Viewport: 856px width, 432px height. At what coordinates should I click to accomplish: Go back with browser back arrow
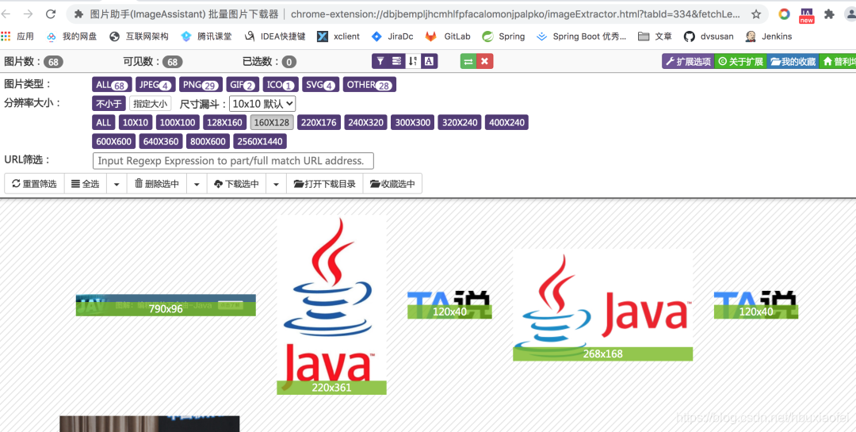(6, 14)
